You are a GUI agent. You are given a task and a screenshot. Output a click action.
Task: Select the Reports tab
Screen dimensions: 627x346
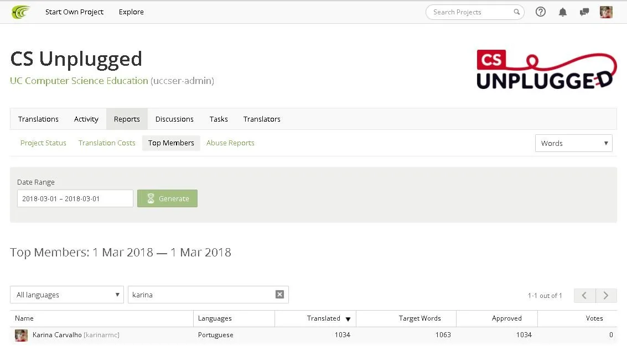pyautogui.click(x=127, y=119)
